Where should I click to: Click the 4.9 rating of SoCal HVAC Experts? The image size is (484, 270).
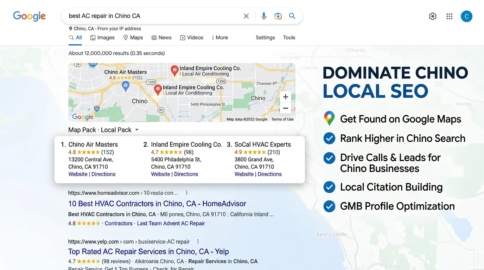(x=238, y=152)
